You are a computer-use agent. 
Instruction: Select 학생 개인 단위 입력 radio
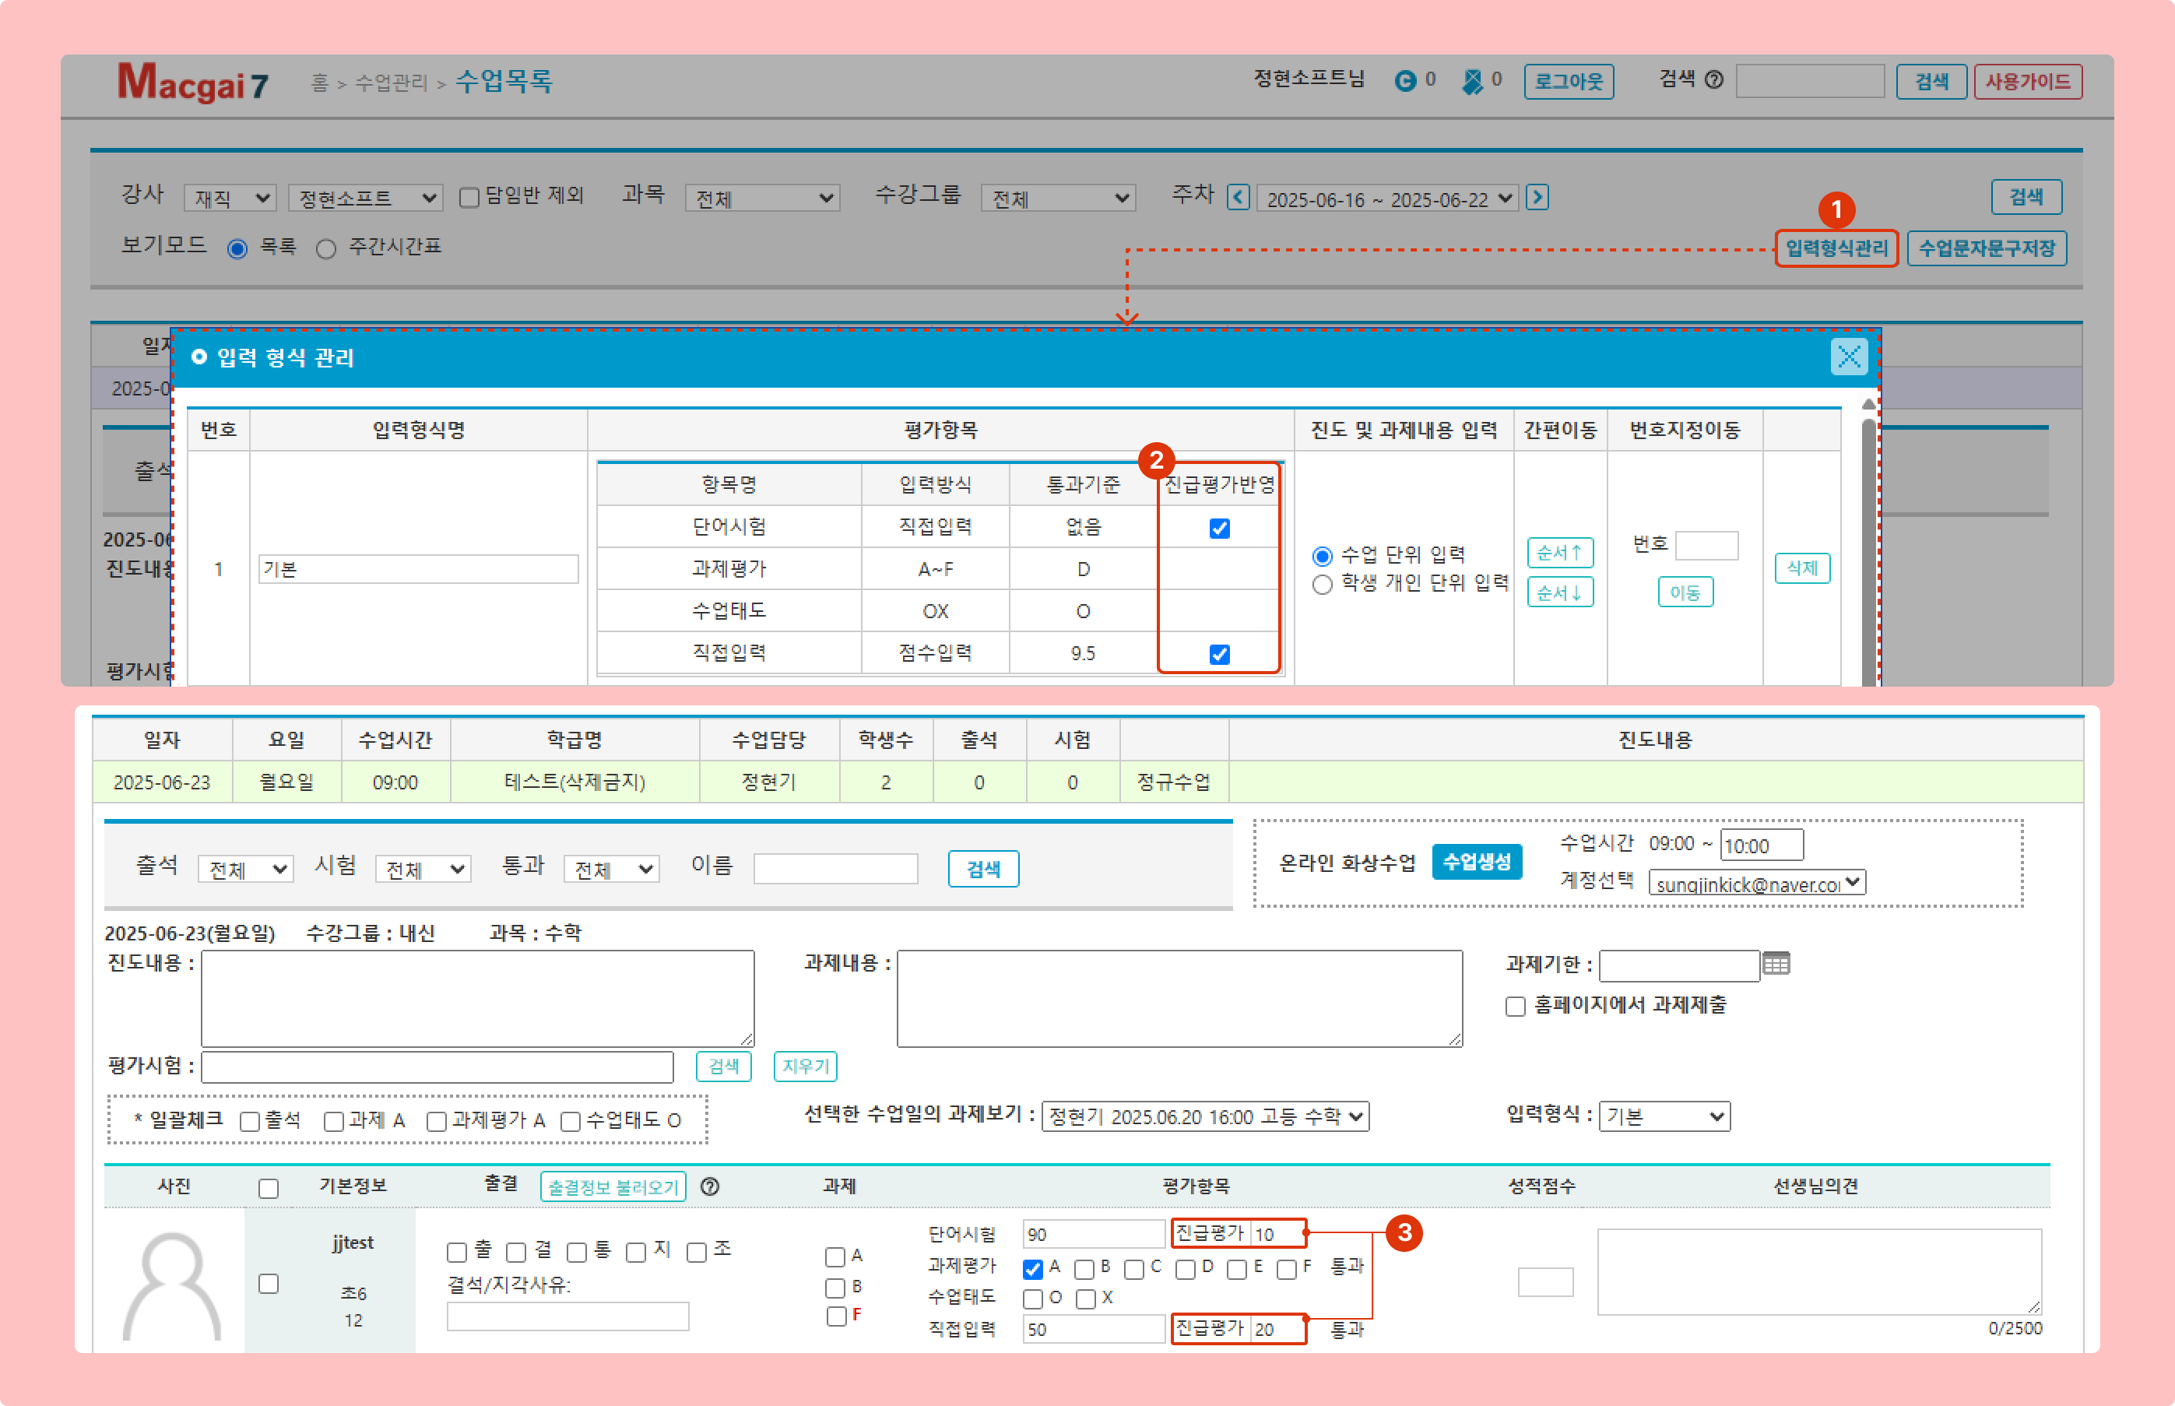pyautogui.click(x=1322, y=585)
